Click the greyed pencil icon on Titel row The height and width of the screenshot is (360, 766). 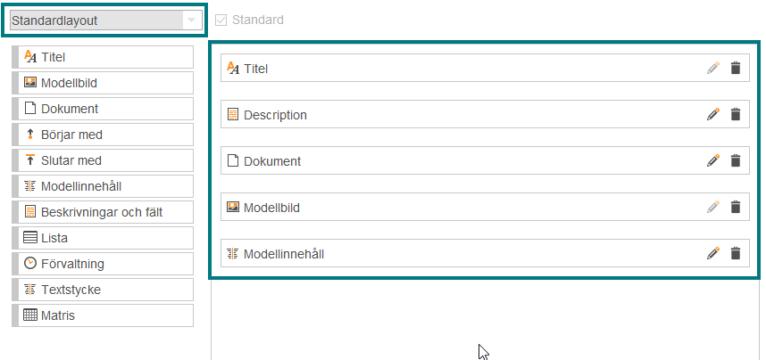[713, 68]
